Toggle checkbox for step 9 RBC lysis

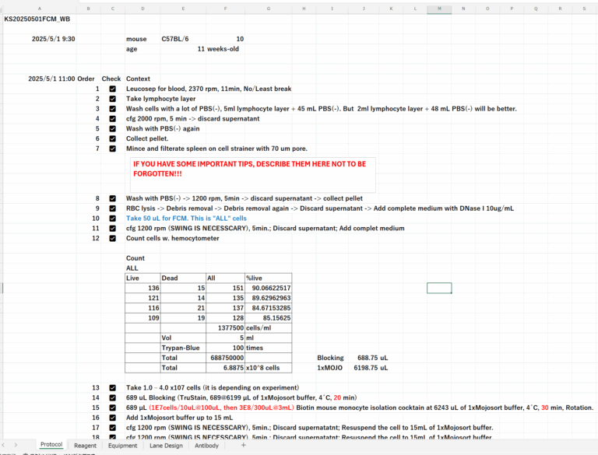[112, 208]
